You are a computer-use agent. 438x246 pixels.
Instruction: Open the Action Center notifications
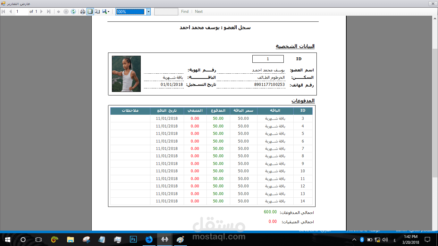[x=427, y=239]
